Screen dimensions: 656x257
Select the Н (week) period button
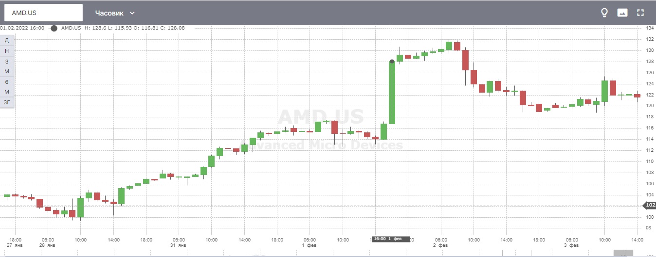[7, 51]
